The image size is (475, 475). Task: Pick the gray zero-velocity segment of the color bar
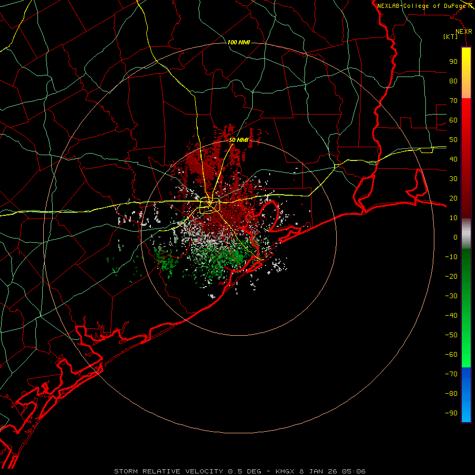pyautogui.click(x=466, y=234)
